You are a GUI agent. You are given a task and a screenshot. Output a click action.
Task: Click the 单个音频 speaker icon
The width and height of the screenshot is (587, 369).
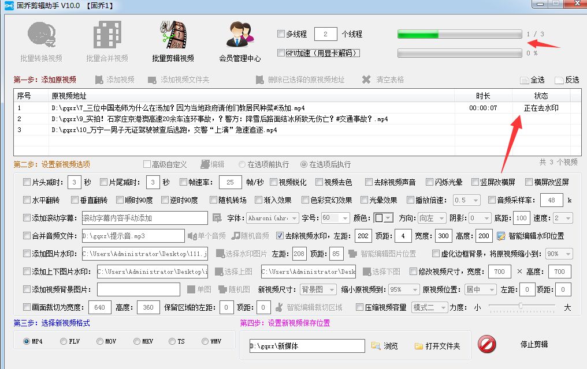pos(192,236)
